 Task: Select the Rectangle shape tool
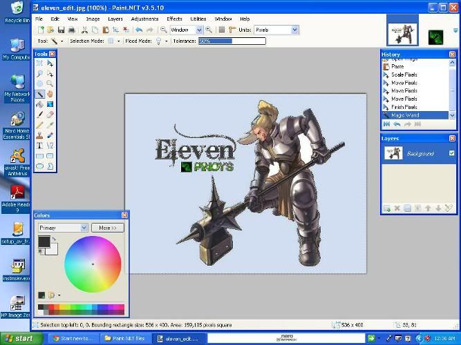pos(39,156)
